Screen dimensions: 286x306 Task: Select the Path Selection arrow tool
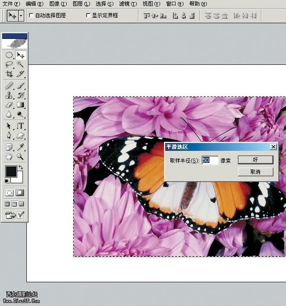click(x=9, y=126)
